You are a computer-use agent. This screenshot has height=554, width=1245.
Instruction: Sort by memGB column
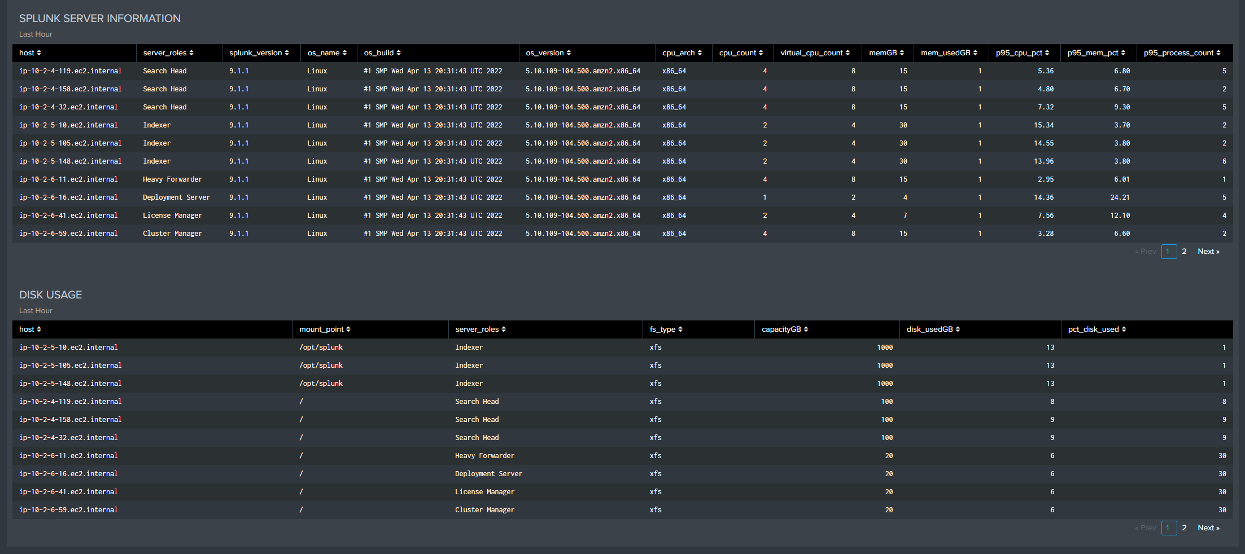pyautogui.click(x=886, y=53)
